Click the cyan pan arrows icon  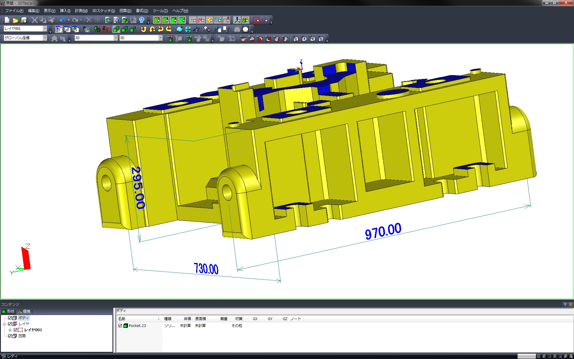click(x=188, y=29)
